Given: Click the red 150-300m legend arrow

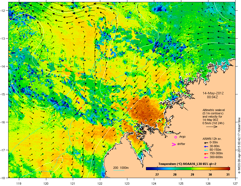Looking at the screenshot, I should [206, 154].
